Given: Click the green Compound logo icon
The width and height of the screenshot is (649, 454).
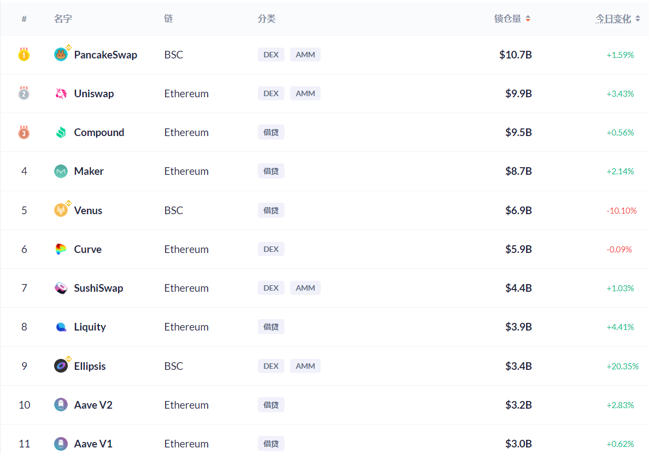Looking at the screenshot, I should pos(61,132).
